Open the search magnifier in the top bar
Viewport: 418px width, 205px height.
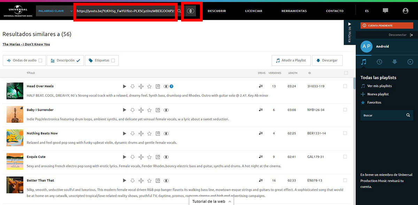(x=179, y=11)
